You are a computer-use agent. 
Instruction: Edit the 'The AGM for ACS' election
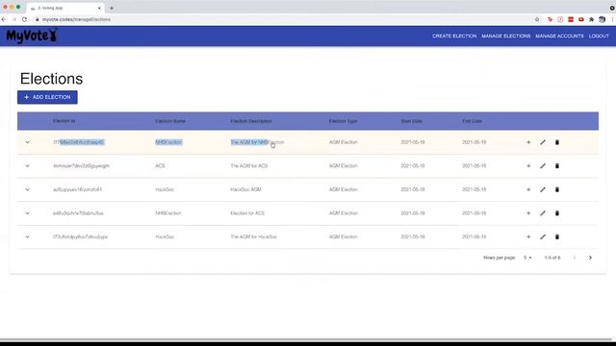[543, 166]
